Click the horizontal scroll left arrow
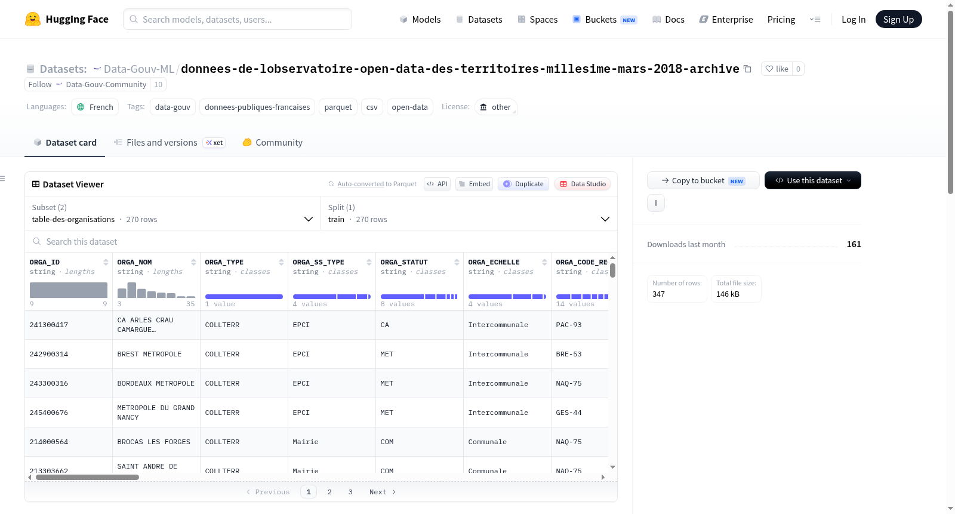Viewport: 955px width, 514px height. pos(30,477)
